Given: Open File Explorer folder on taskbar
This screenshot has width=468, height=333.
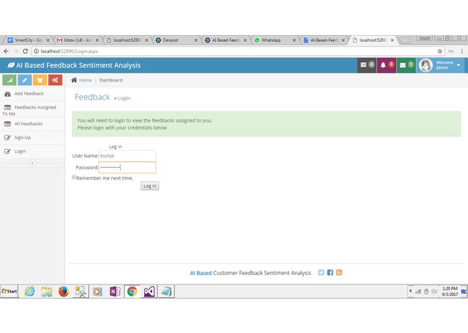Looking at the screenshot, I should point(46,291).
